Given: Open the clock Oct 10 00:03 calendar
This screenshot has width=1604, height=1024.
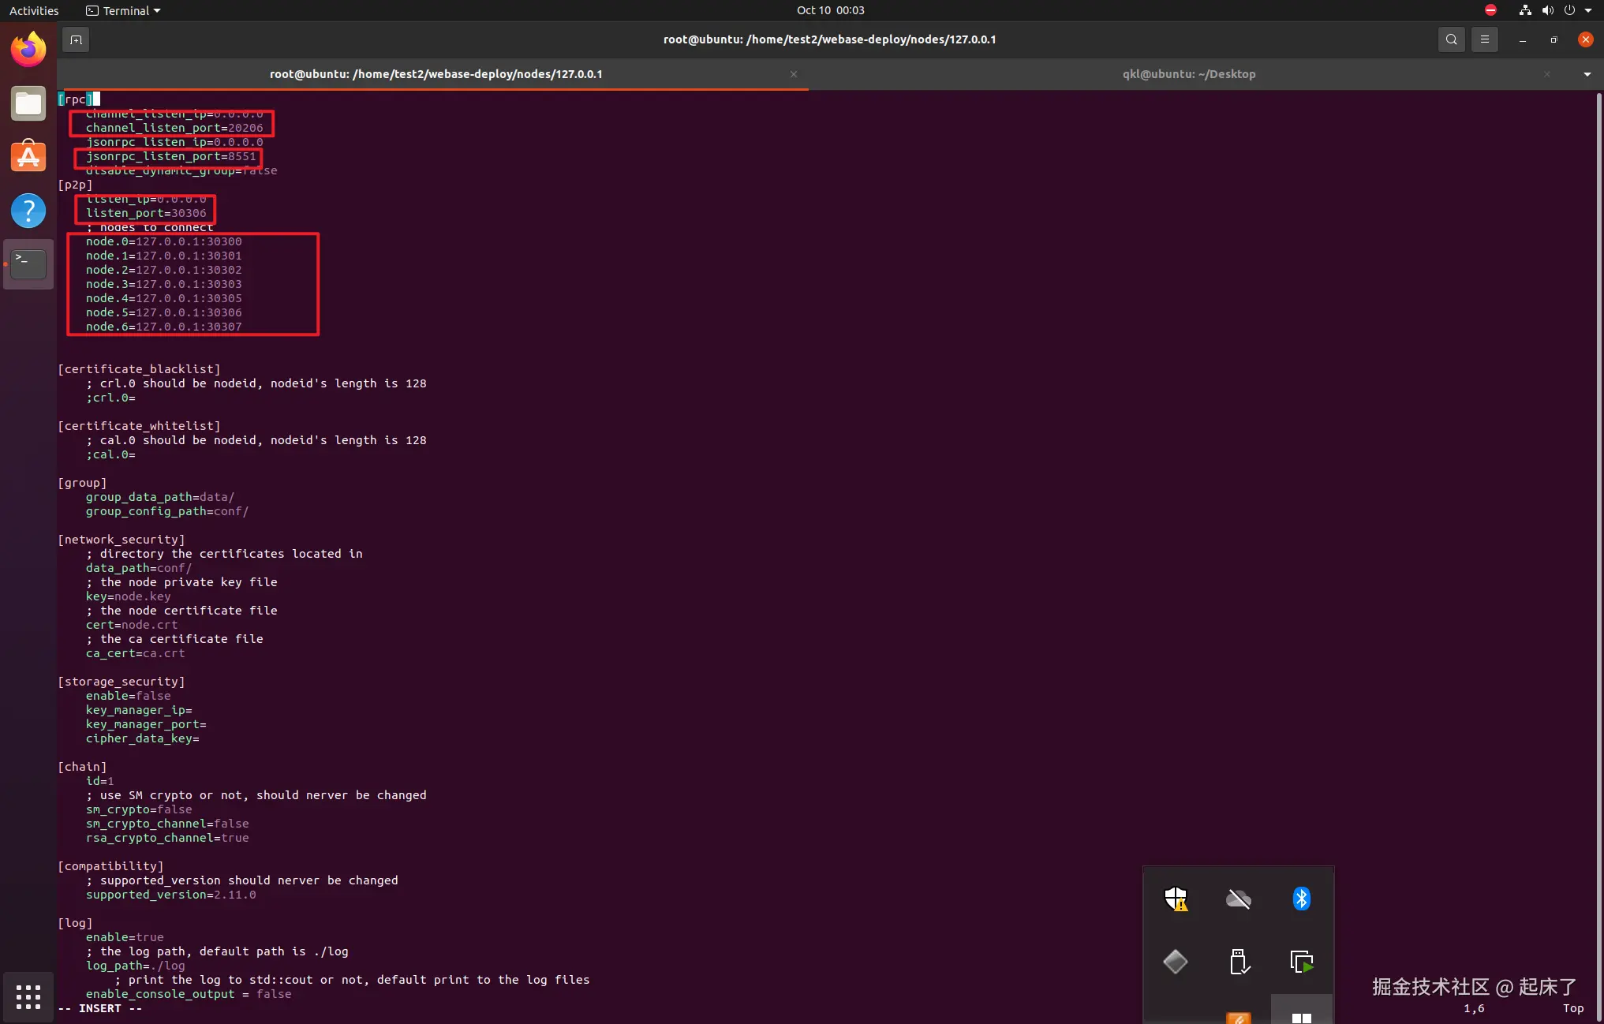Looking at the screenshot, I should 830,10.
